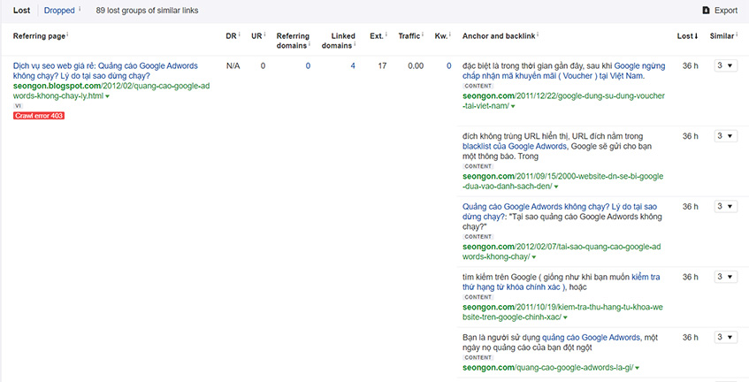Click the Referring domains column header

coord(293,41)
